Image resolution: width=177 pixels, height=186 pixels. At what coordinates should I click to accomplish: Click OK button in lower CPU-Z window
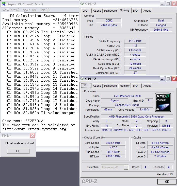[x=167, y=182]
